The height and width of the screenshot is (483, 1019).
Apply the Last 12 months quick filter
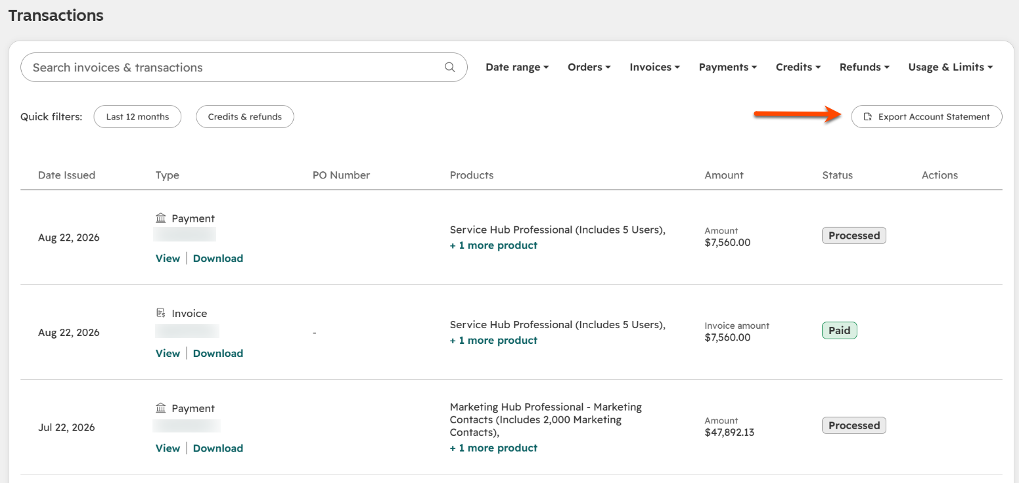click(x=137, y=117)
